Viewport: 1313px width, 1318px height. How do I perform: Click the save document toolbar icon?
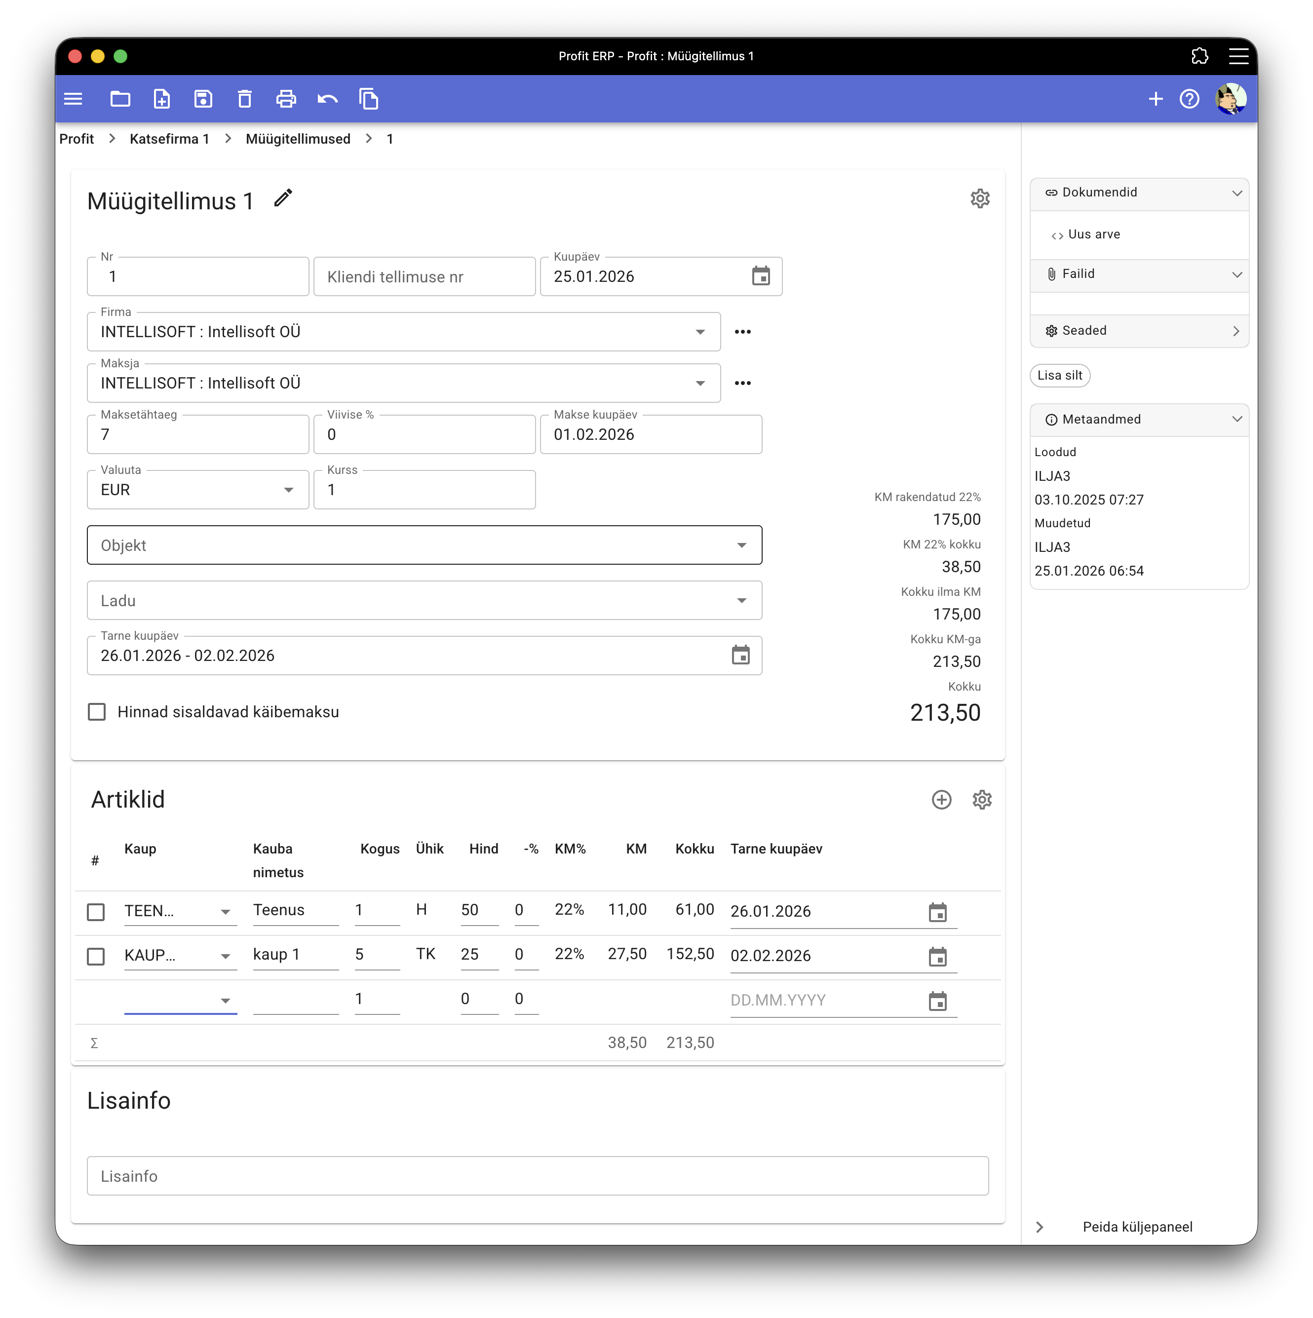click(x=203, y=99)
